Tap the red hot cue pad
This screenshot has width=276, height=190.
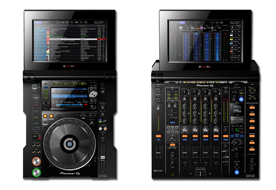click(37, 105)
